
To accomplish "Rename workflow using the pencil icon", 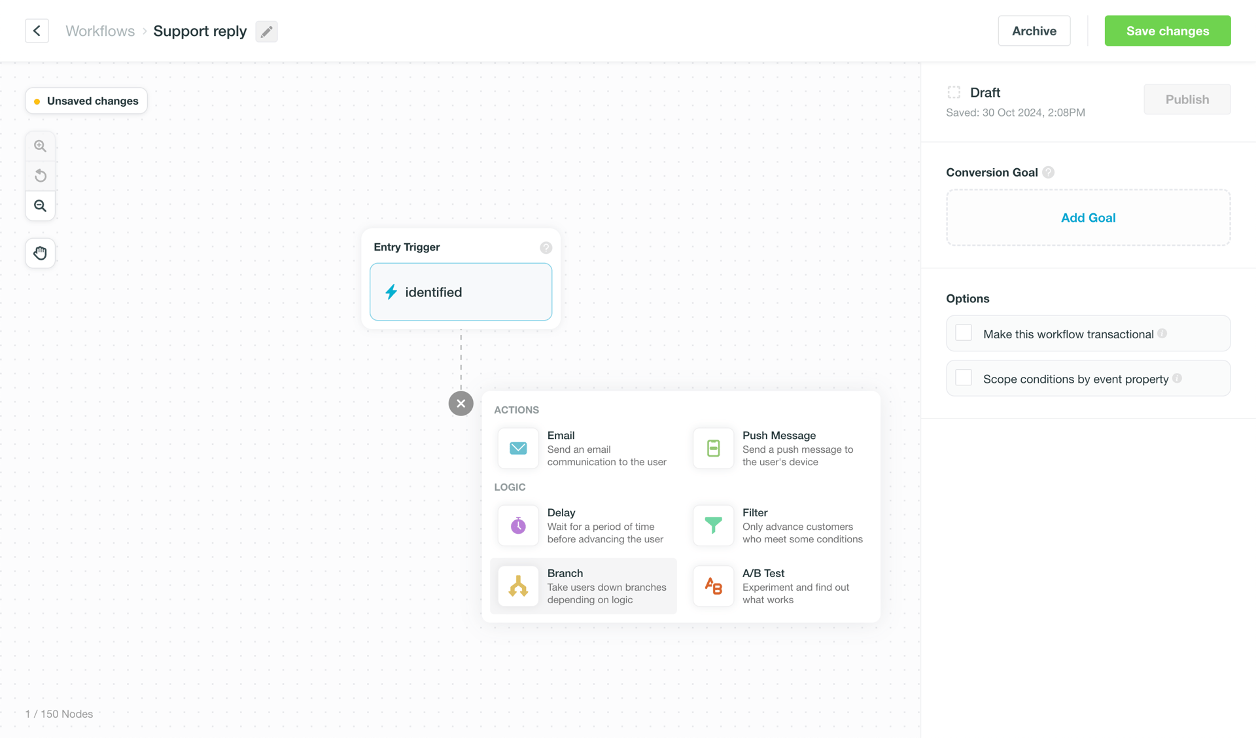I will tap(266, 31).
